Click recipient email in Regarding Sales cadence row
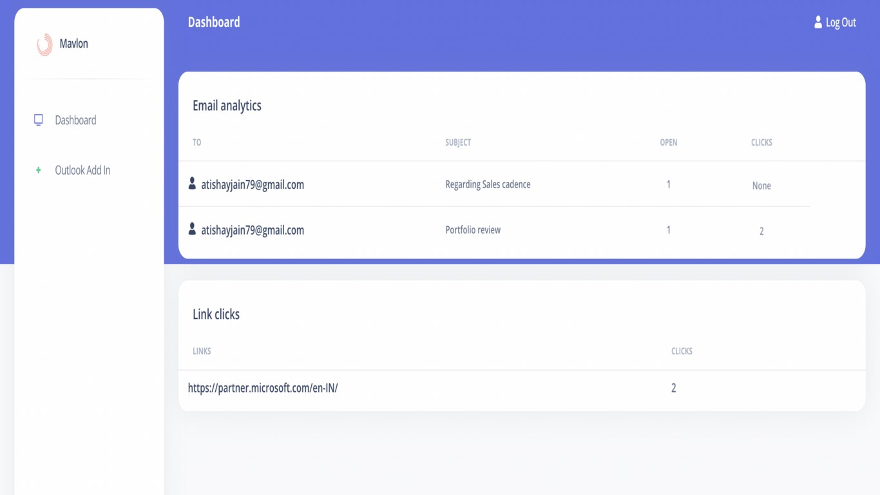The image size is (880, 495). click(x=253, y=185)
